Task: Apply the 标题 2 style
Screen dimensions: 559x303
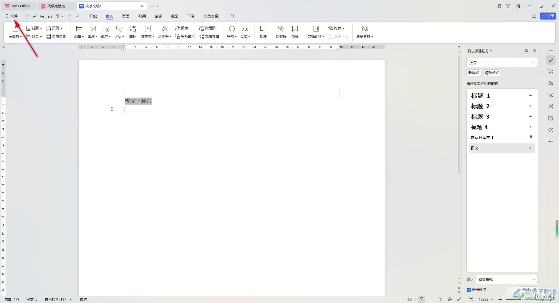Action: coord(502,106)
